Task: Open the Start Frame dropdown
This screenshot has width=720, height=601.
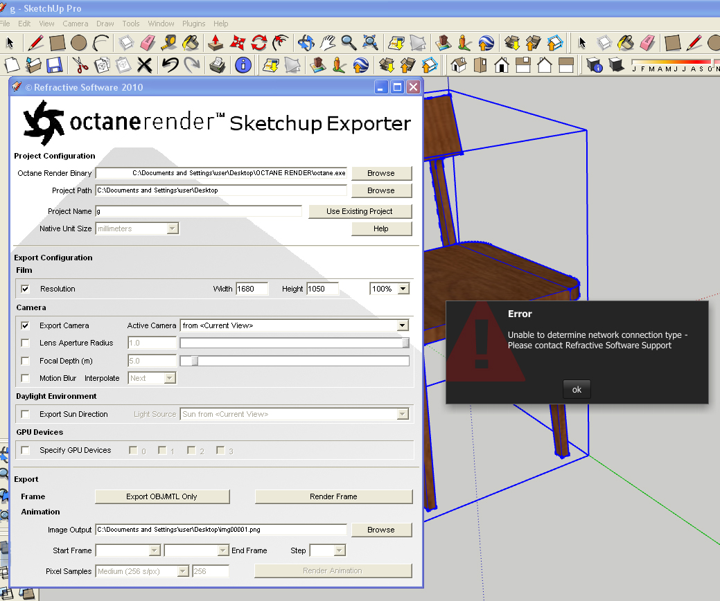Action: point(155,550)
